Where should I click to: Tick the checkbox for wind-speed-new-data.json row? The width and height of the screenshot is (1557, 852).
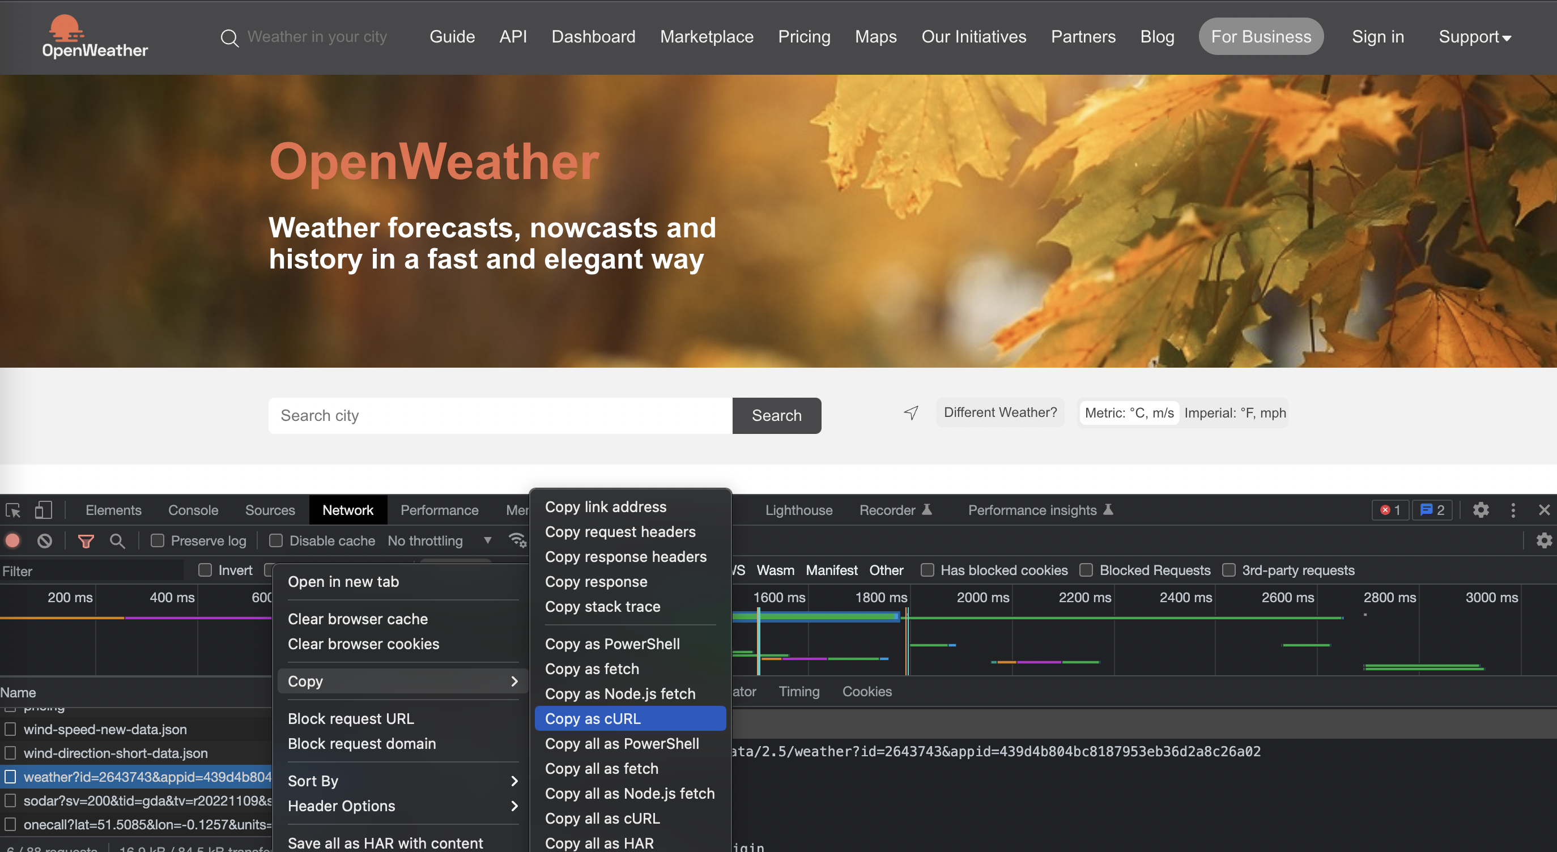(10, 729)
